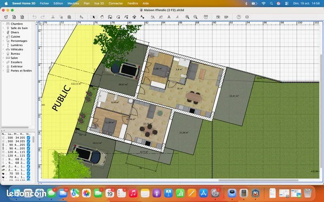The image size is (324, 202).
Task: Open the Vue 3D menu
Action: coord(99,3)
